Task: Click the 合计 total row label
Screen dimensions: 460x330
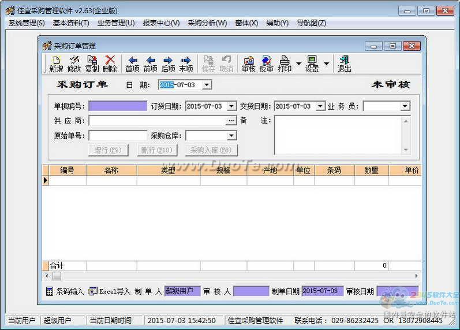Action: (57, 266)
